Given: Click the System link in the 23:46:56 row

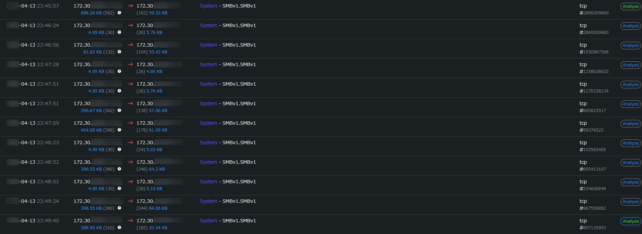Looking at the screenshot, I should click(208, 45).
